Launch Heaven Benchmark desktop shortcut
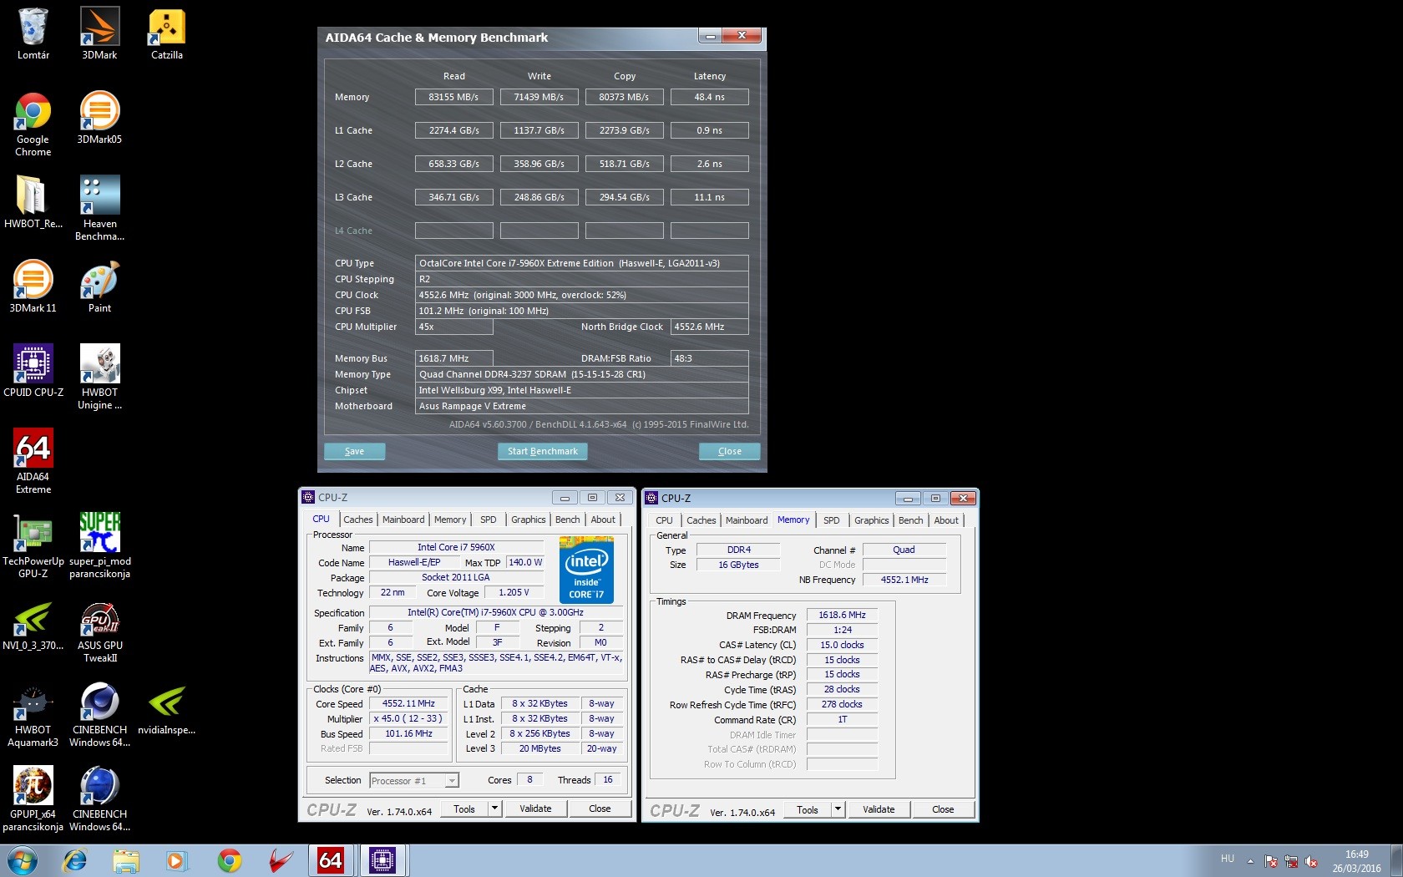This screenshot has height=877, width=1403. 99,208
